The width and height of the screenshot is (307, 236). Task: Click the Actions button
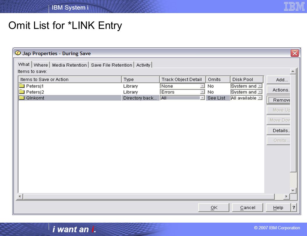click(x=278, y=90)
